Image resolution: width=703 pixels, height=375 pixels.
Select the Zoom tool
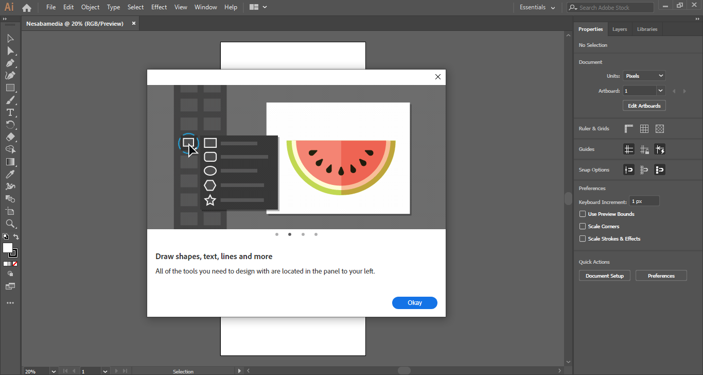click(x=10, y=224)
